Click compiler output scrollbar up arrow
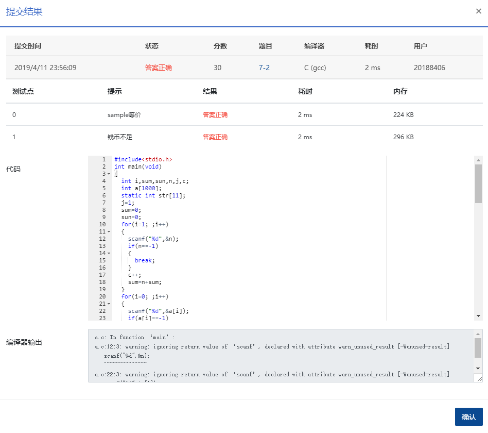Image resolution: width=488 pixels, height=433 pixels. (x=478, y=334)
